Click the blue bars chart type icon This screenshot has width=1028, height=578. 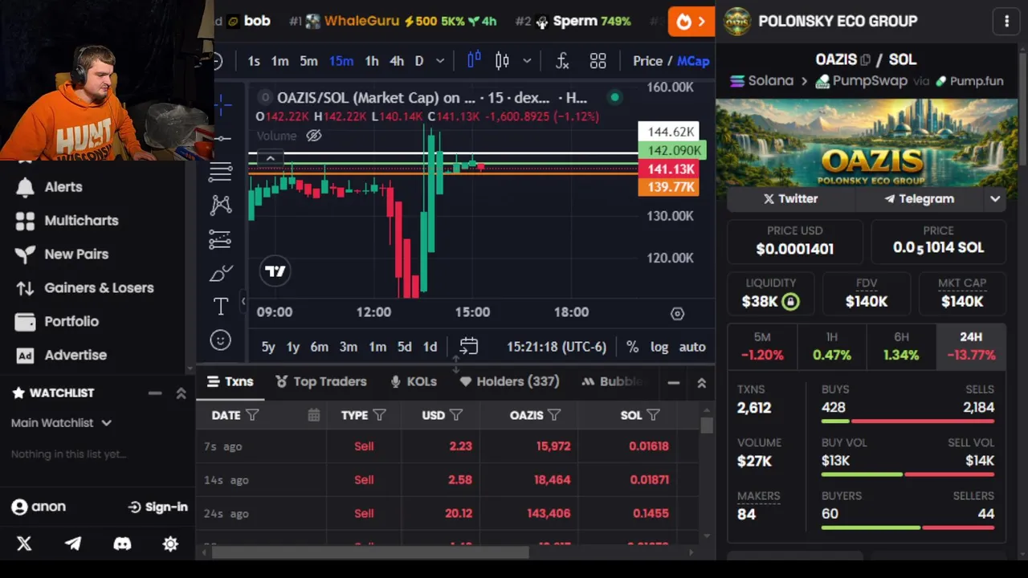point(474,61)
